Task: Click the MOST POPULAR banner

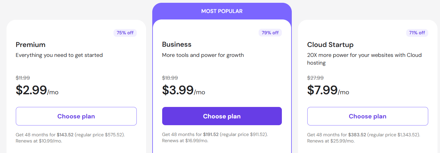Action: pyautogui.click(x=222, y=11)
